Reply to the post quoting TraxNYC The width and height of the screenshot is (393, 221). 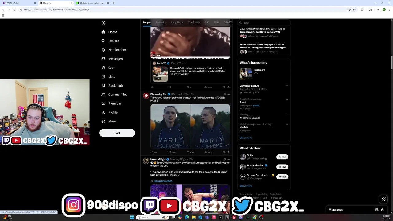[152, 87]
